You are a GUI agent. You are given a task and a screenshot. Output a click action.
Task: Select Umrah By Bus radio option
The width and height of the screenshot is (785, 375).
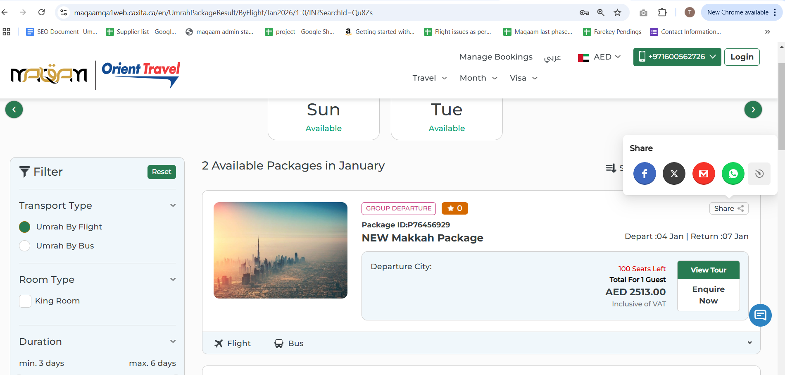point(25,246)
